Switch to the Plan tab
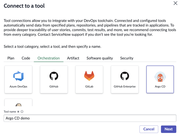This screenshot has width=180, height=136. (x=11, y=58)
